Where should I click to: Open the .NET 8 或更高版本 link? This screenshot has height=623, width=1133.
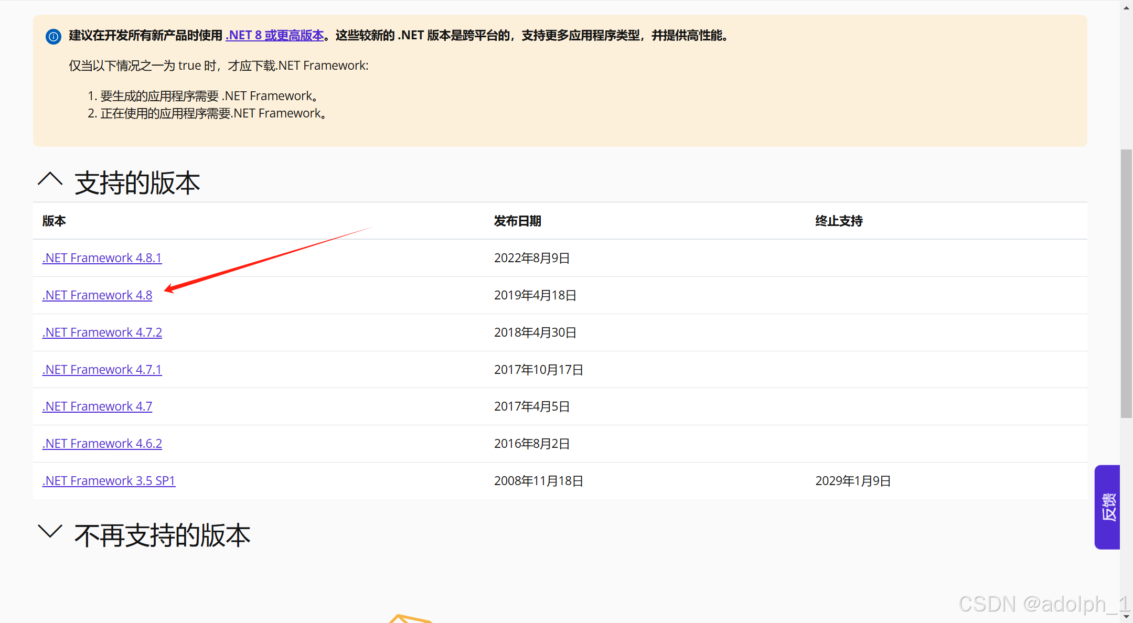pos(274,36)
